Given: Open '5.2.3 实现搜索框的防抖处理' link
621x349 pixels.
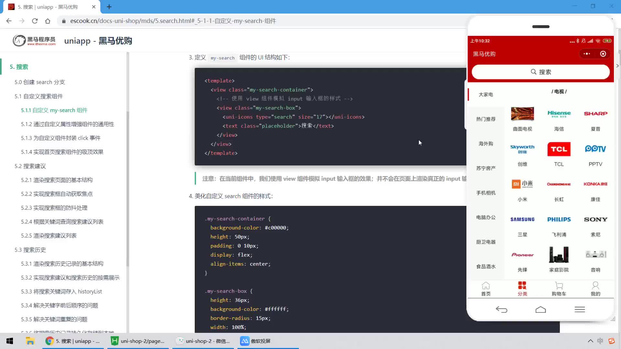Looking at the screenshot, I should coord(54,208).
